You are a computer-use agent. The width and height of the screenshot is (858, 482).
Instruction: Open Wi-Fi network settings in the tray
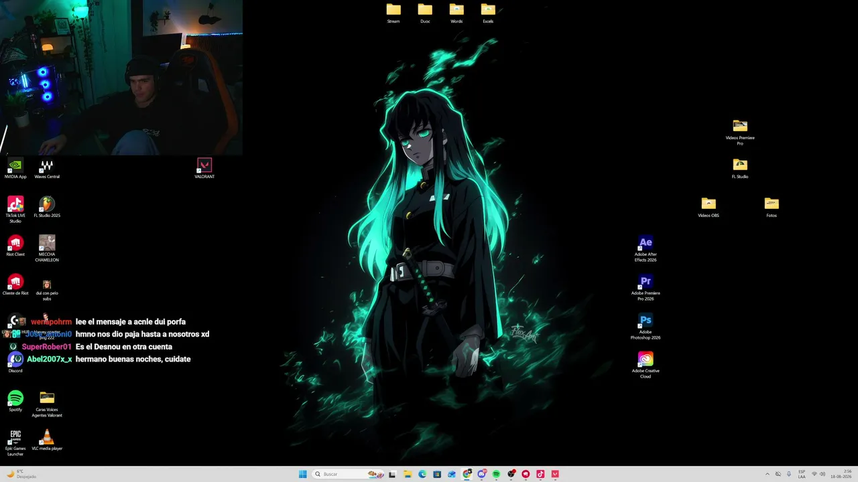coord(814,474)
